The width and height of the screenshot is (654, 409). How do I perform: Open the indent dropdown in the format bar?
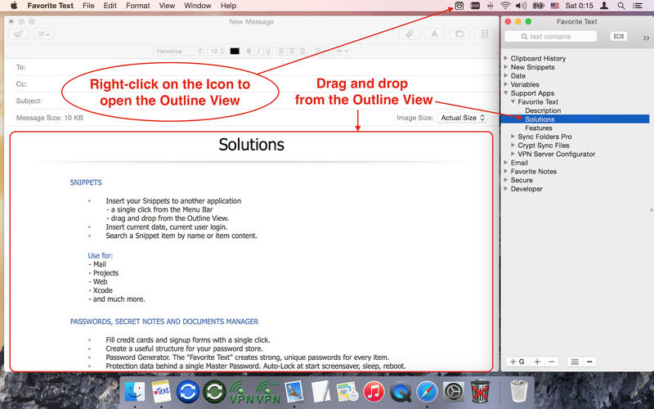(x=341, y=51)
